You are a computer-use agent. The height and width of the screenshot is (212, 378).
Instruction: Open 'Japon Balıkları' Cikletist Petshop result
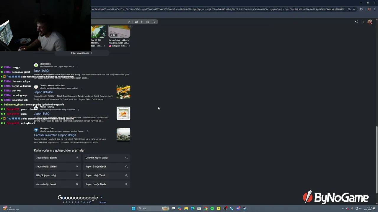[43, 92]
